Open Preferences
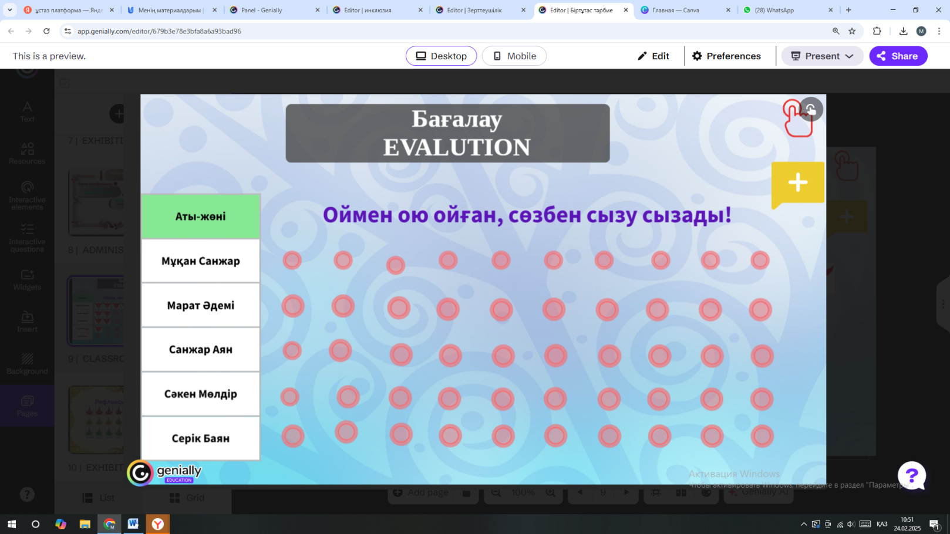Image resolution: width=950 pixels, height=534 pixels. click(x=726, y=56)
